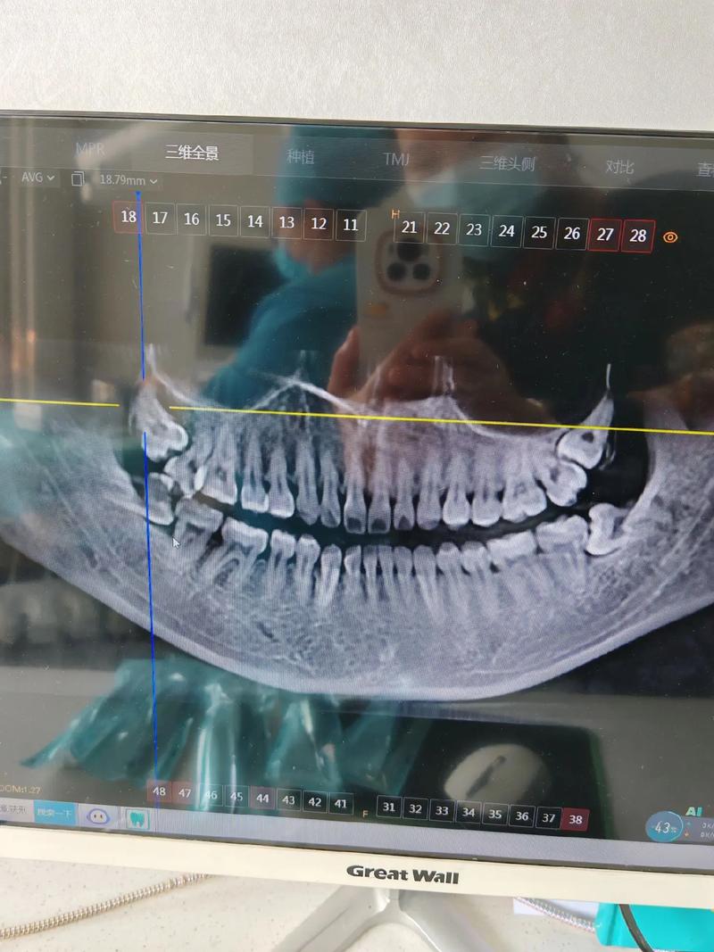This screenshot has width=714, height=952.
Task: Select tooth number 48 box
Action: pos(159,791)
